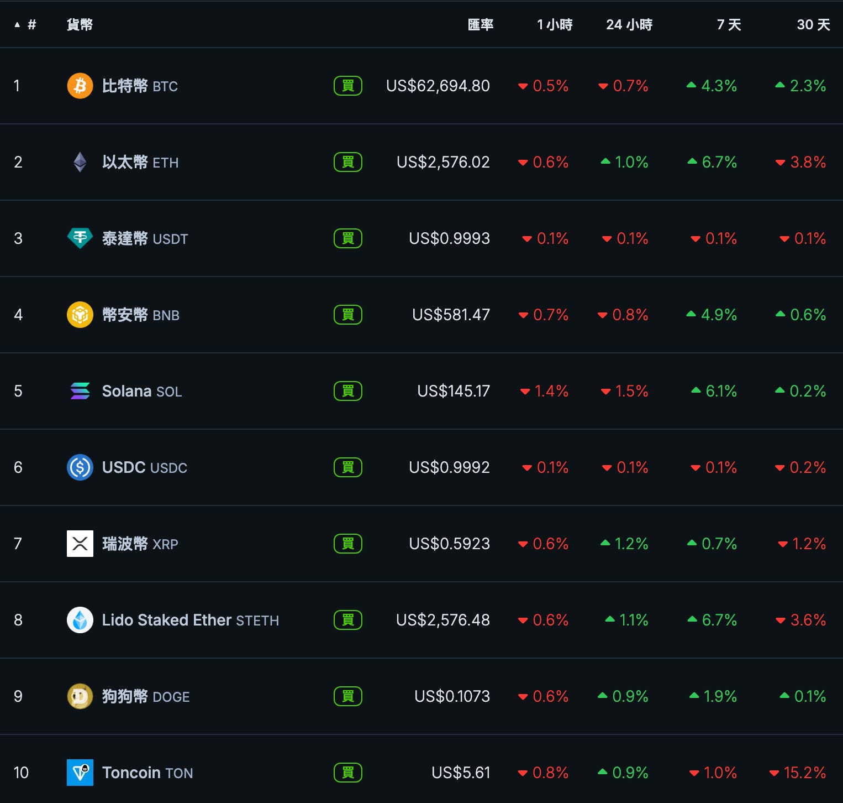Click the 1.9% 7-day change for DOGE
Screen dimensions: 843x803
click(x=713, y=696)
